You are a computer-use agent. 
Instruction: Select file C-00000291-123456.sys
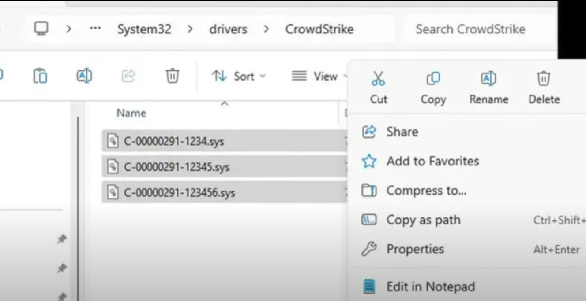224,192
